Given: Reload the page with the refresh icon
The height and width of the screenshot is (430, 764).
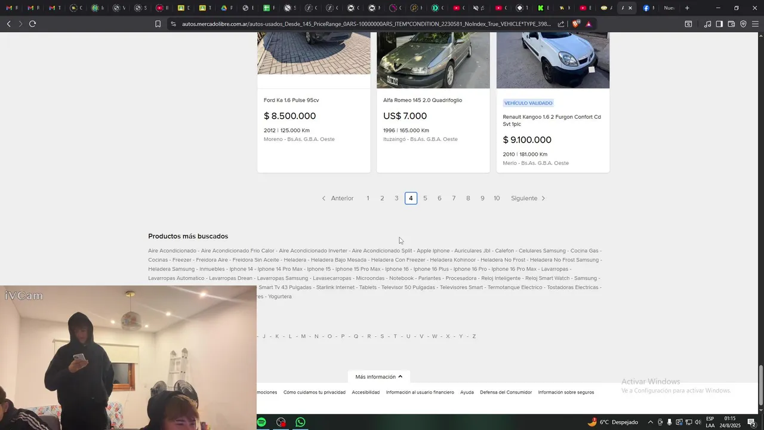Looking at the screenshot, I should (x=32, y=24).
